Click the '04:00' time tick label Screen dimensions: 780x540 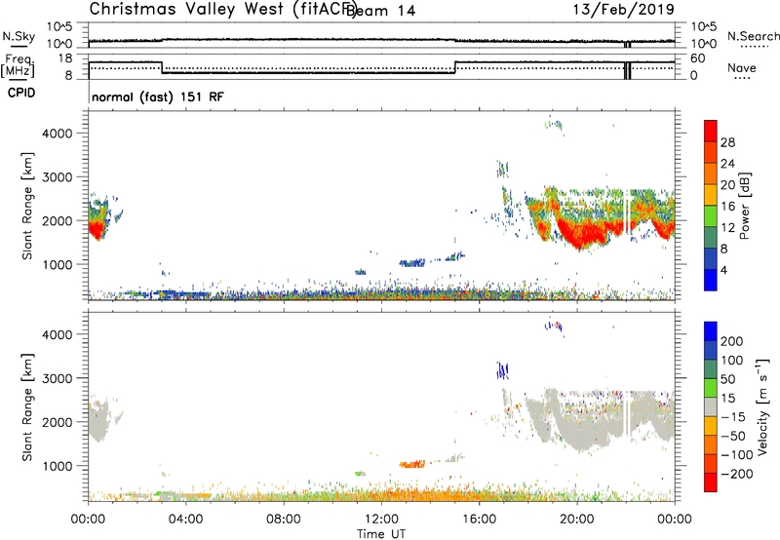coord(186,520)
